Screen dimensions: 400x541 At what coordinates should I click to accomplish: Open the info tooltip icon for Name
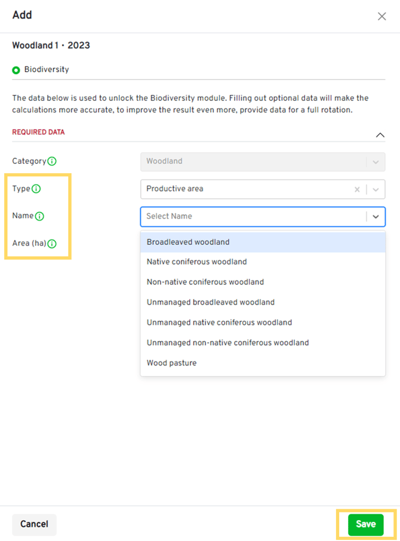pos(39,216)
